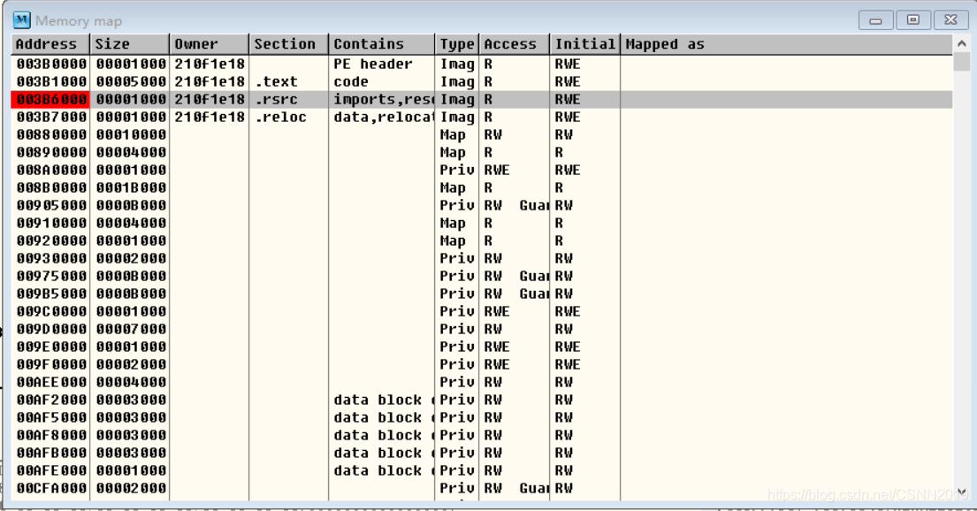Click scrollbar down arrow

tap(961, 492)
